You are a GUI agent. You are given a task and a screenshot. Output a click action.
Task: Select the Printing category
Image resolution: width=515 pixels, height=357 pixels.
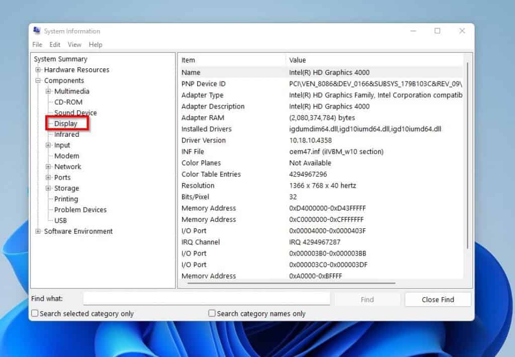pyautogui.click(x=66, y=199)
